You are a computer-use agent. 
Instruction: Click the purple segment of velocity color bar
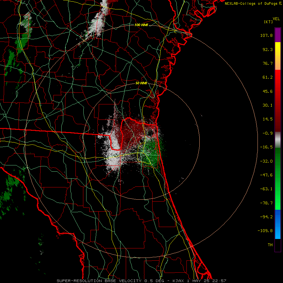coord(278,35)
